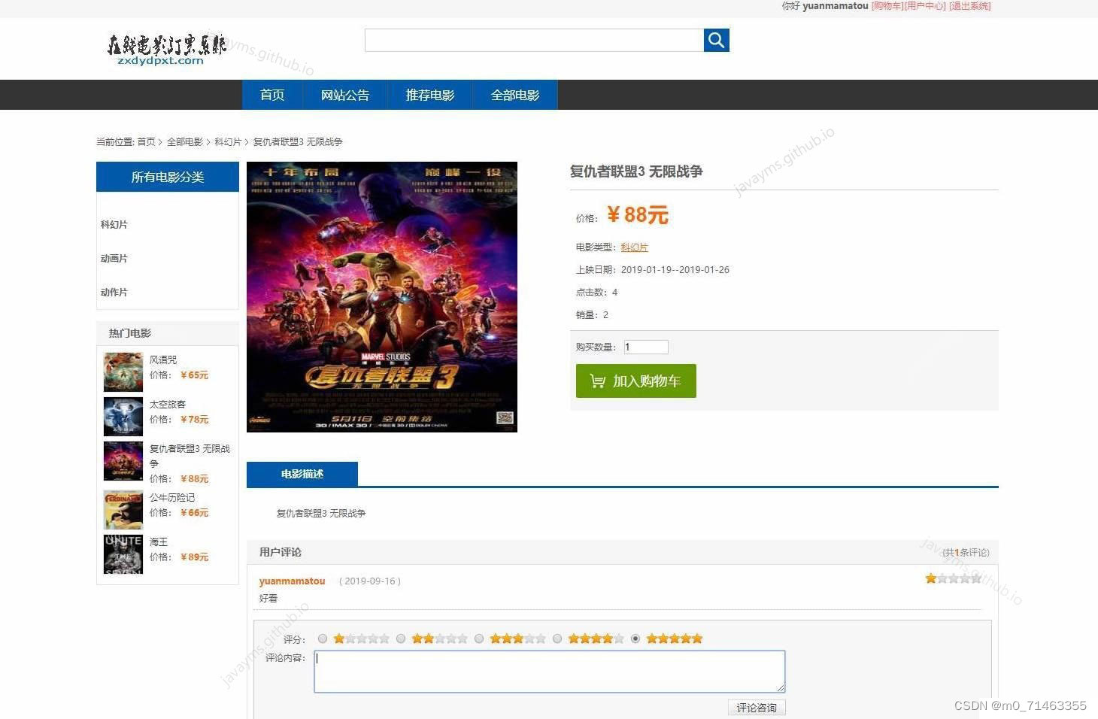The width and height of the screenshot is (1098, 719).
Task: Select the three-star rating radio button
Action: pos(479,639)
